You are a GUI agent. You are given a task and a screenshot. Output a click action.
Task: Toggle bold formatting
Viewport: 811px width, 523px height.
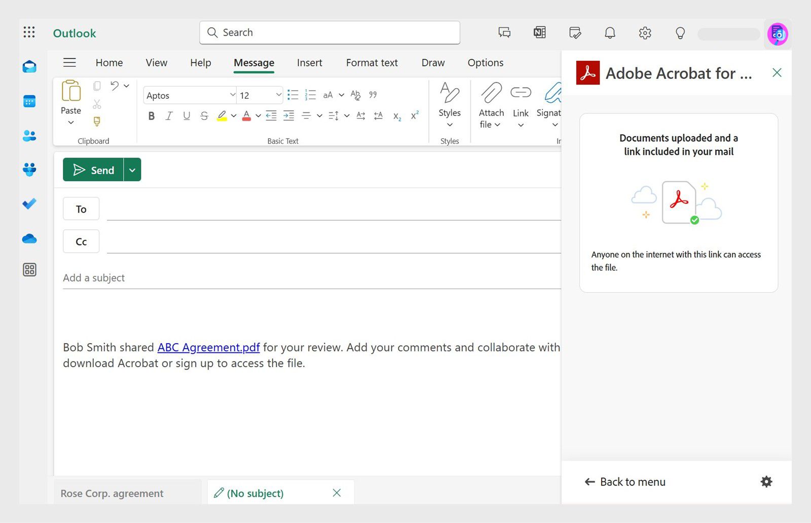(151, 115)
